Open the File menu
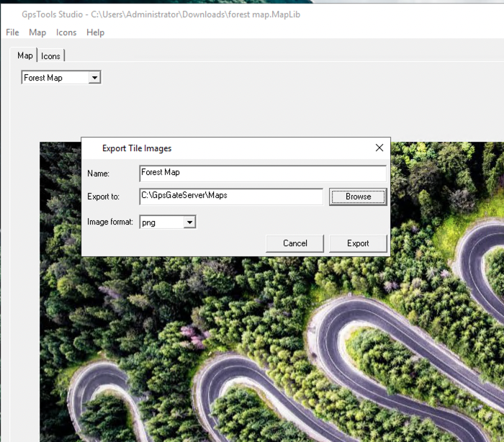The image size is (504, 442). pyautogui.click(x=12, y=32)
